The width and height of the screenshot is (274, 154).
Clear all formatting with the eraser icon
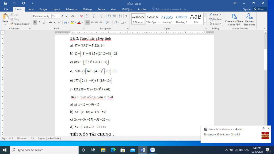[x=81, y=16]
